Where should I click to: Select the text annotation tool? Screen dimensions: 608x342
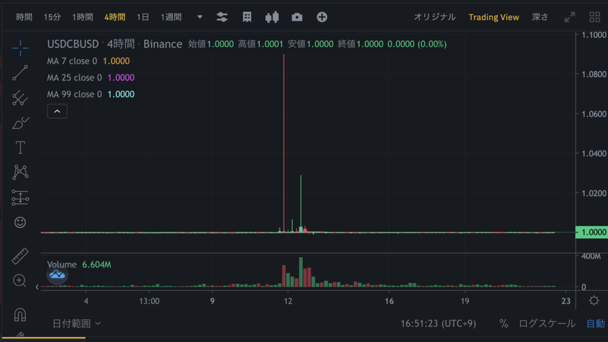coord(20,148)
